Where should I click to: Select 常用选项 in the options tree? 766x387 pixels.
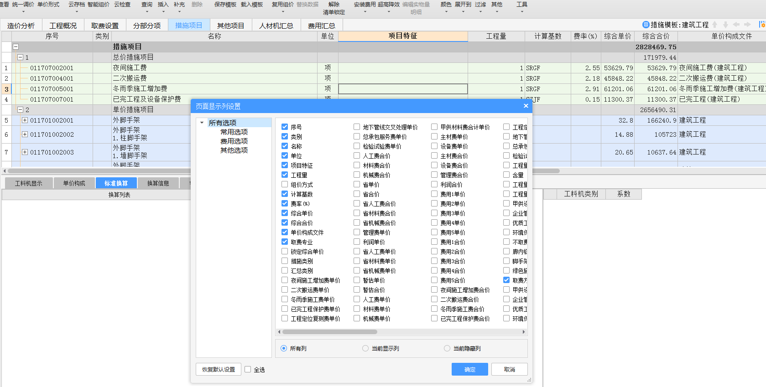pos(234,132)
